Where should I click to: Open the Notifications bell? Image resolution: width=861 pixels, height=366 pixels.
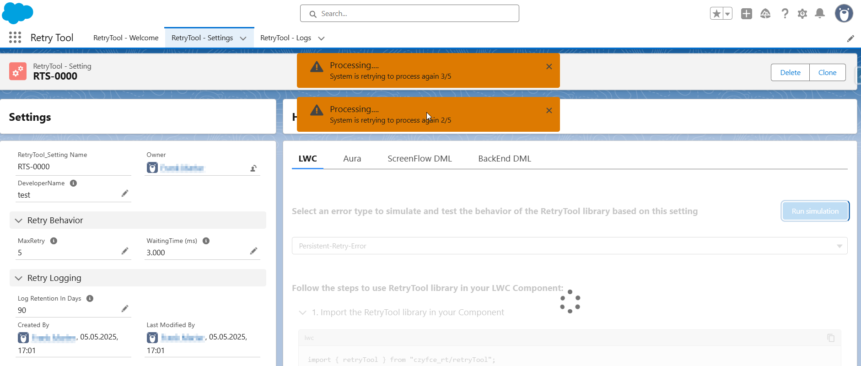pos(820,14)
